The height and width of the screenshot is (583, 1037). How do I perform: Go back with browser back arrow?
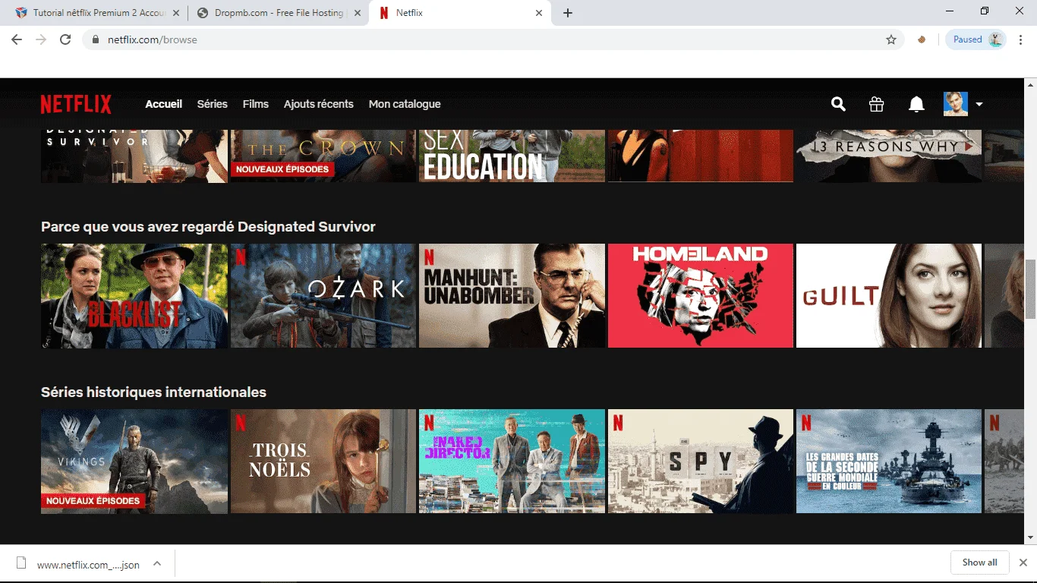click(x=17, y=39)
